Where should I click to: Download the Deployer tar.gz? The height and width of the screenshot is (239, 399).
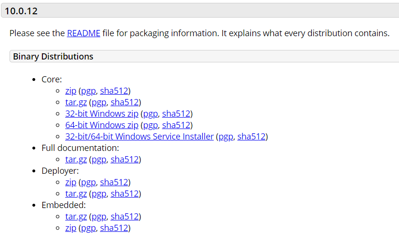click(x=76, y=194)
